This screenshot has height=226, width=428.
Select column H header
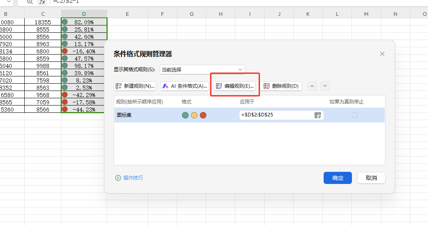coord(220,14)
